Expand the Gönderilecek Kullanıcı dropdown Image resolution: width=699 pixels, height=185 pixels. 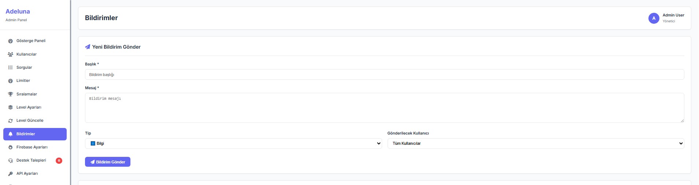coord(535,143)
